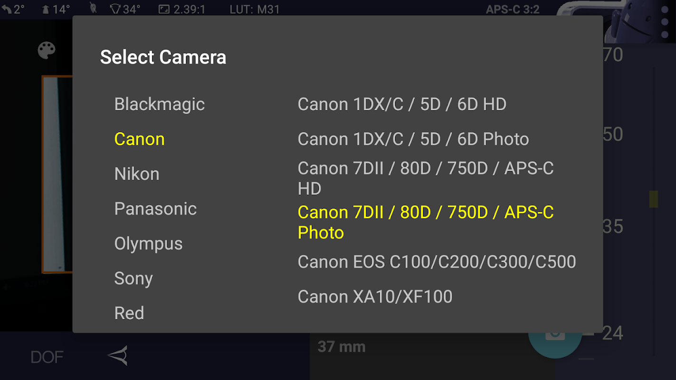Choose Canon EOS C100/C200/C300/C500 option
The height and width of the screenshot is (380, 676).
(436, 262)
